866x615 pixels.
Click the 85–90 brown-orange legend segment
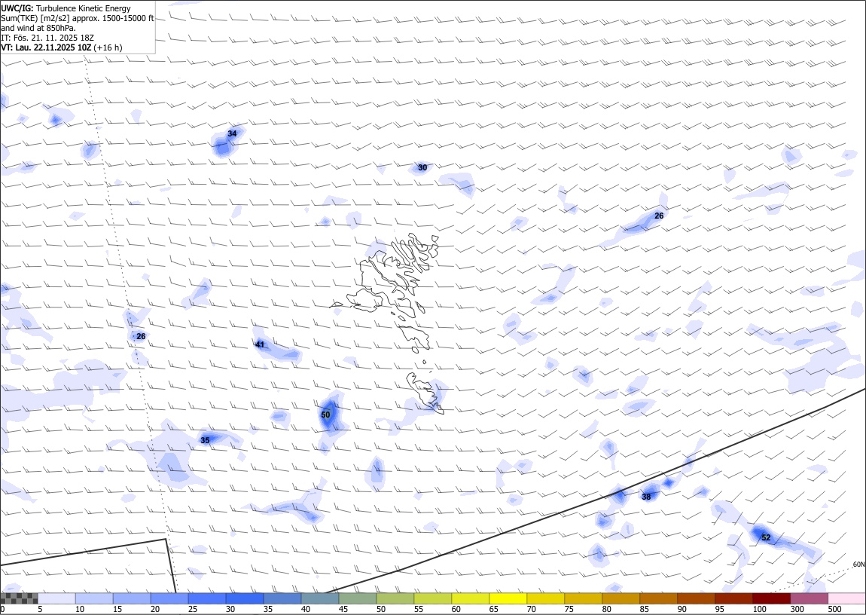[658, 598]
